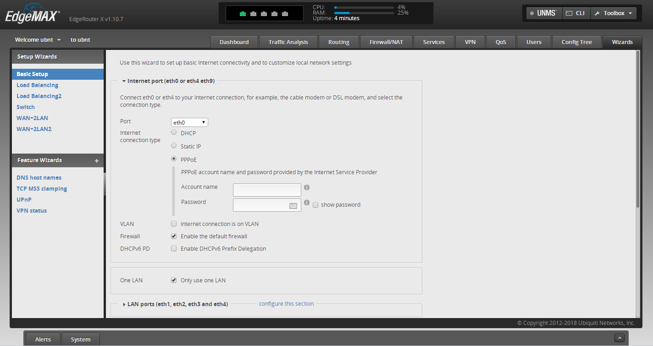Expand the LAN ports section
Image resolution: width=653 pixels, height=346 pixels.
(x=175, y=304)
